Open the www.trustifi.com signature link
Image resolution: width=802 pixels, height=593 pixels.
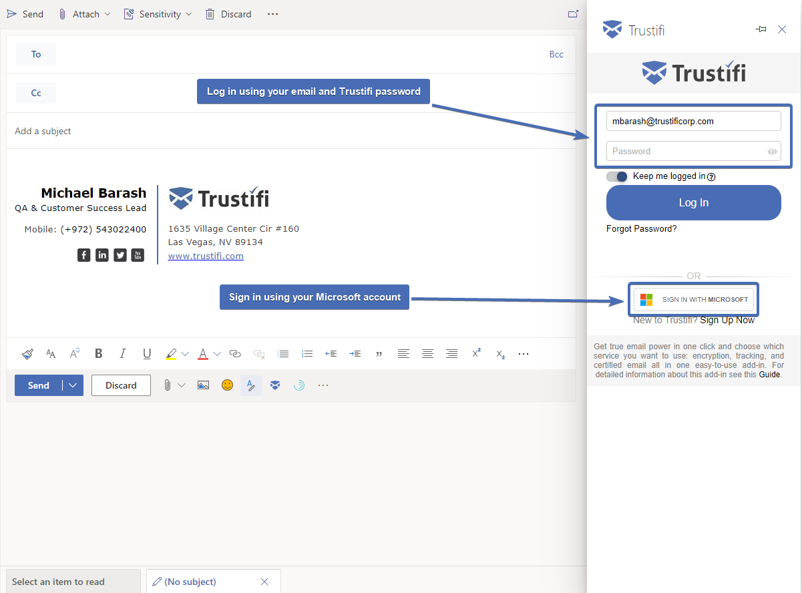[206, 256]
